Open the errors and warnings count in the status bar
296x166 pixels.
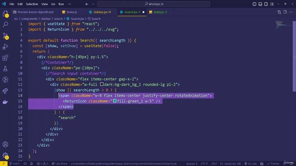click(43, 164)
